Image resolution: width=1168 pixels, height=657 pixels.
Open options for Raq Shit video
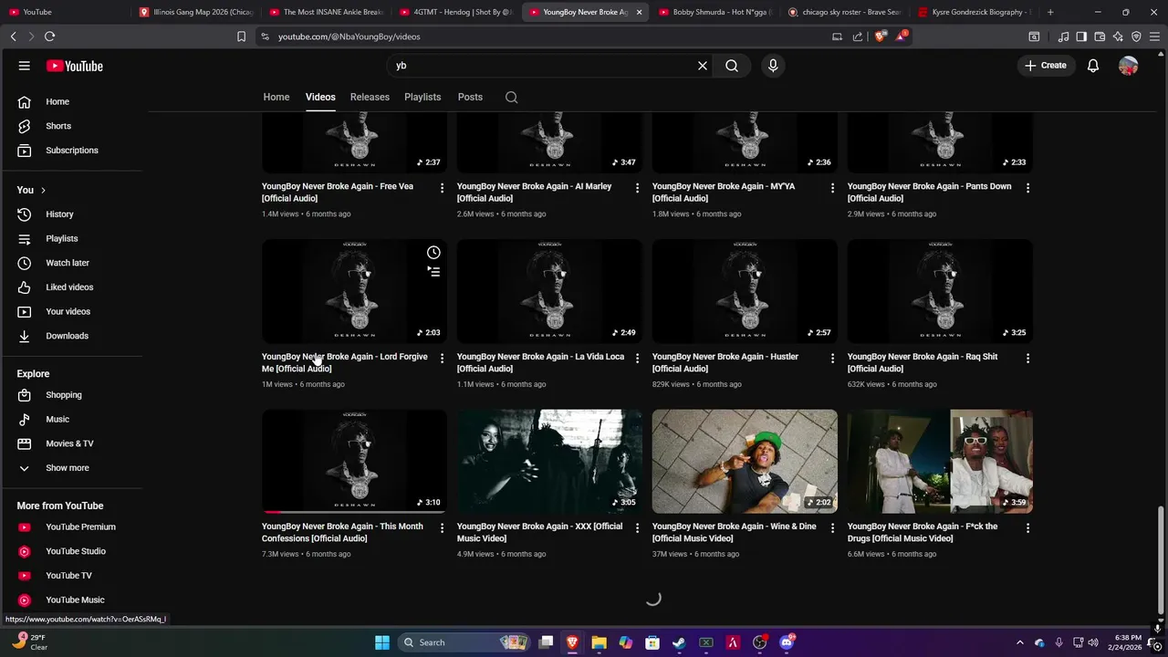click(x=1027, y=359)
